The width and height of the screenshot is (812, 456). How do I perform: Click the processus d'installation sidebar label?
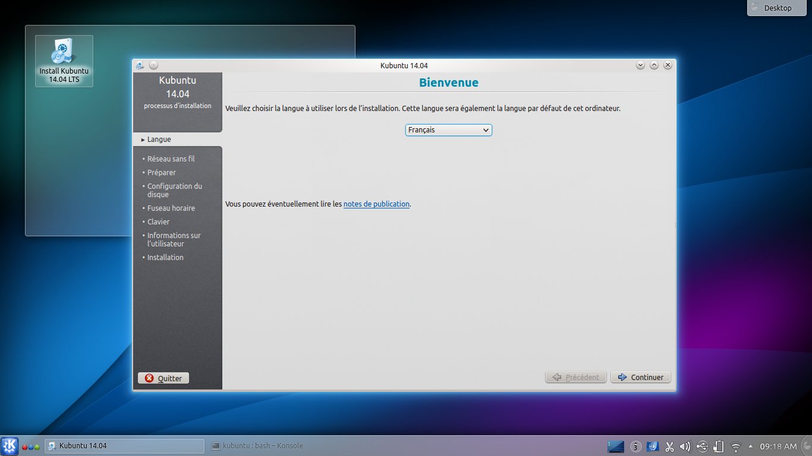[x=178, y=106]
